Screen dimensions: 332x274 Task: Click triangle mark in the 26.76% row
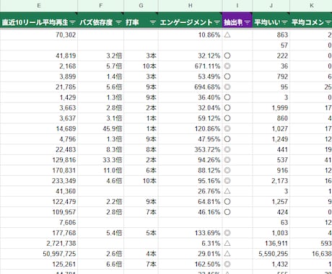[227, 191]
